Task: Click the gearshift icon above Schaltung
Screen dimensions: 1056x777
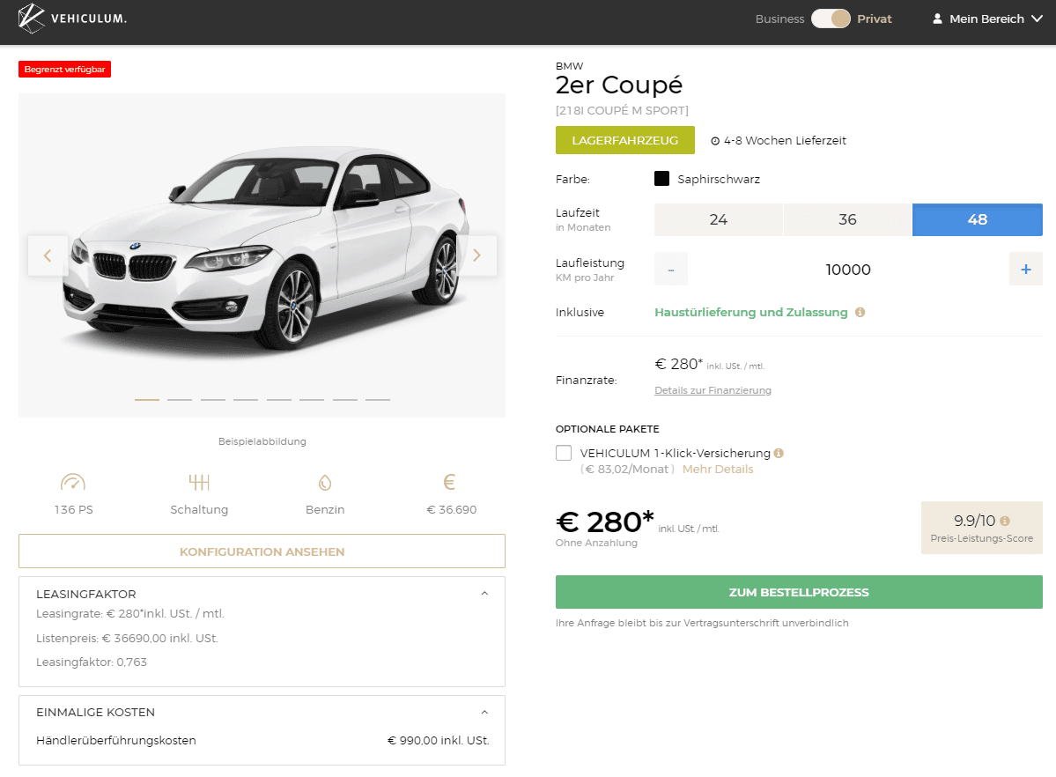Action: click(199, 482)
